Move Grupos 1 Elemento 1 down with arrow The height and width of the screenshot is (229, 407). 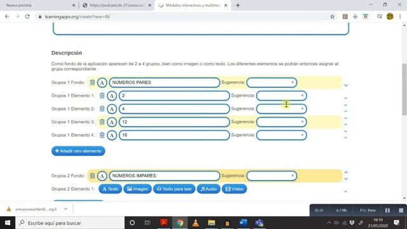coord(346,99)
